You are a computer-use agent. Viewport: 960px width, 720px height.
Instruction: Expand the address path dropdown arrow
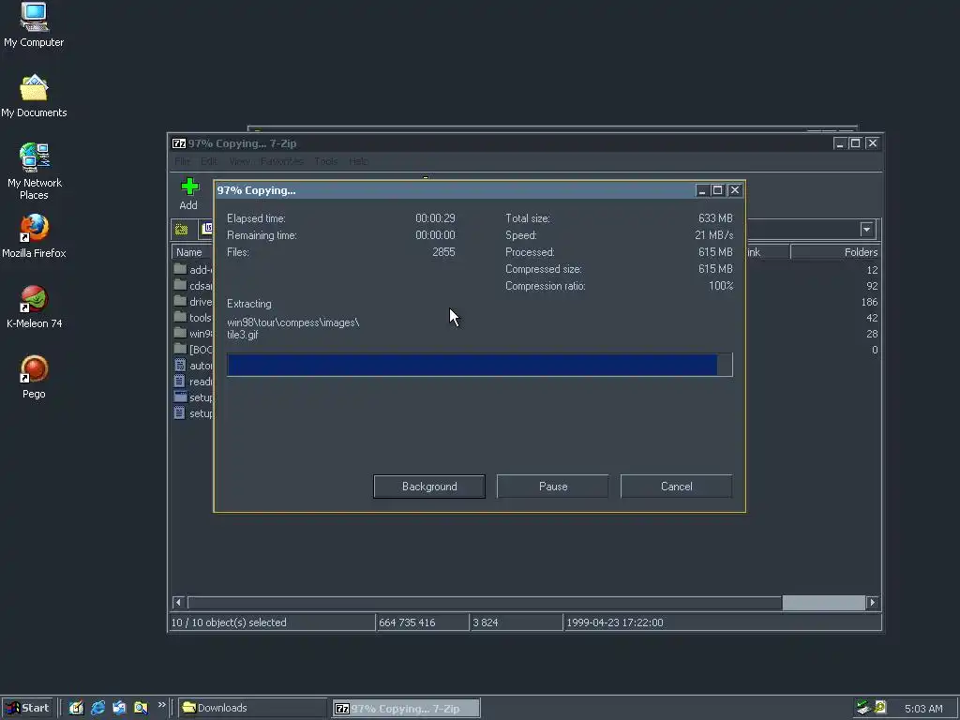point(866,230)
